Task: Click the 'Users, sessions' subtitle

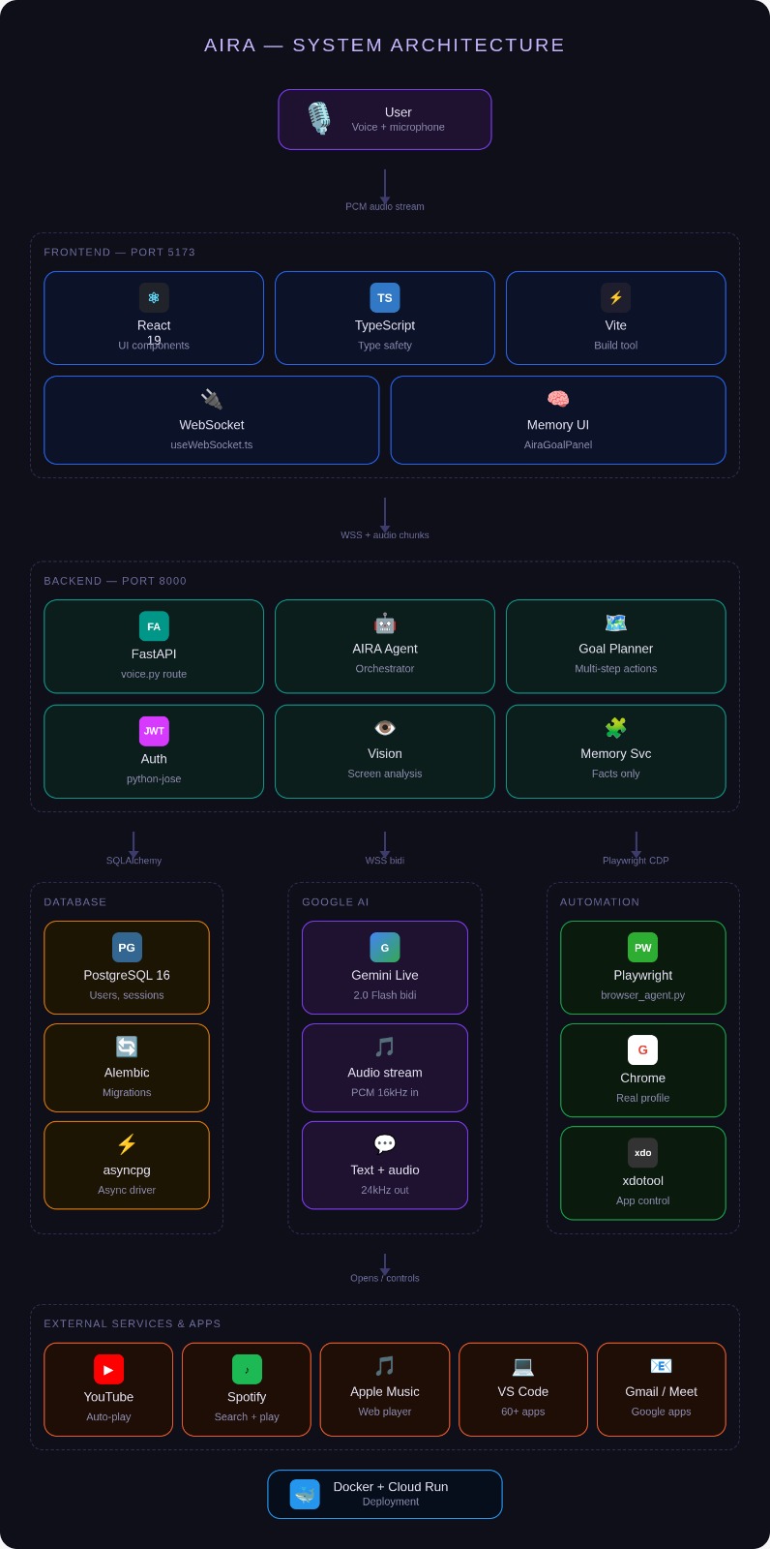Action: [x=127, y=995]
